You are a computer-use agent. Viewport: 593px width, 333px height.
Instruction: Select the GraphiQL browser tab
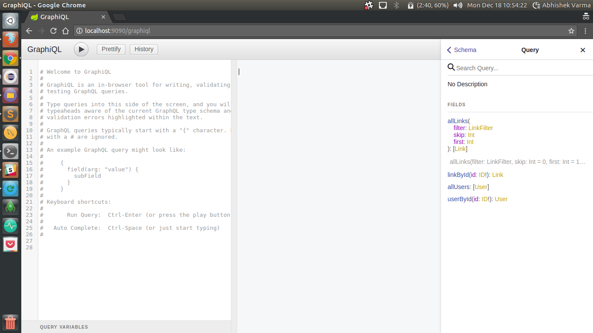(x=67, y=17)
